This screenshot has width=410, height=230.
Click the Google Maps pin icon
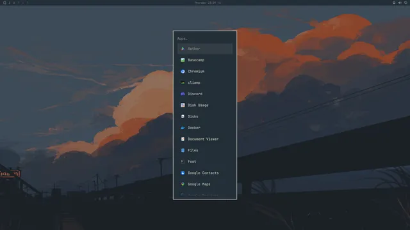[x=183, y=184]
